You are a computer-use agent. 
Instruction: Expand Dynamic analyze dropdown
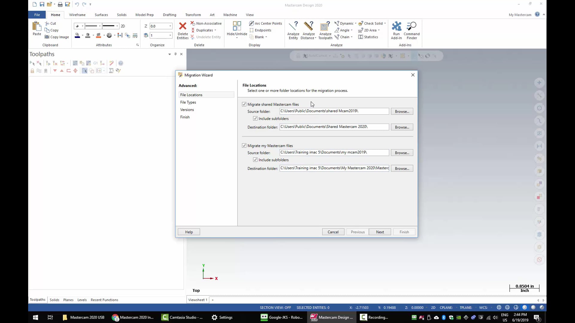[x=356, y=23]
